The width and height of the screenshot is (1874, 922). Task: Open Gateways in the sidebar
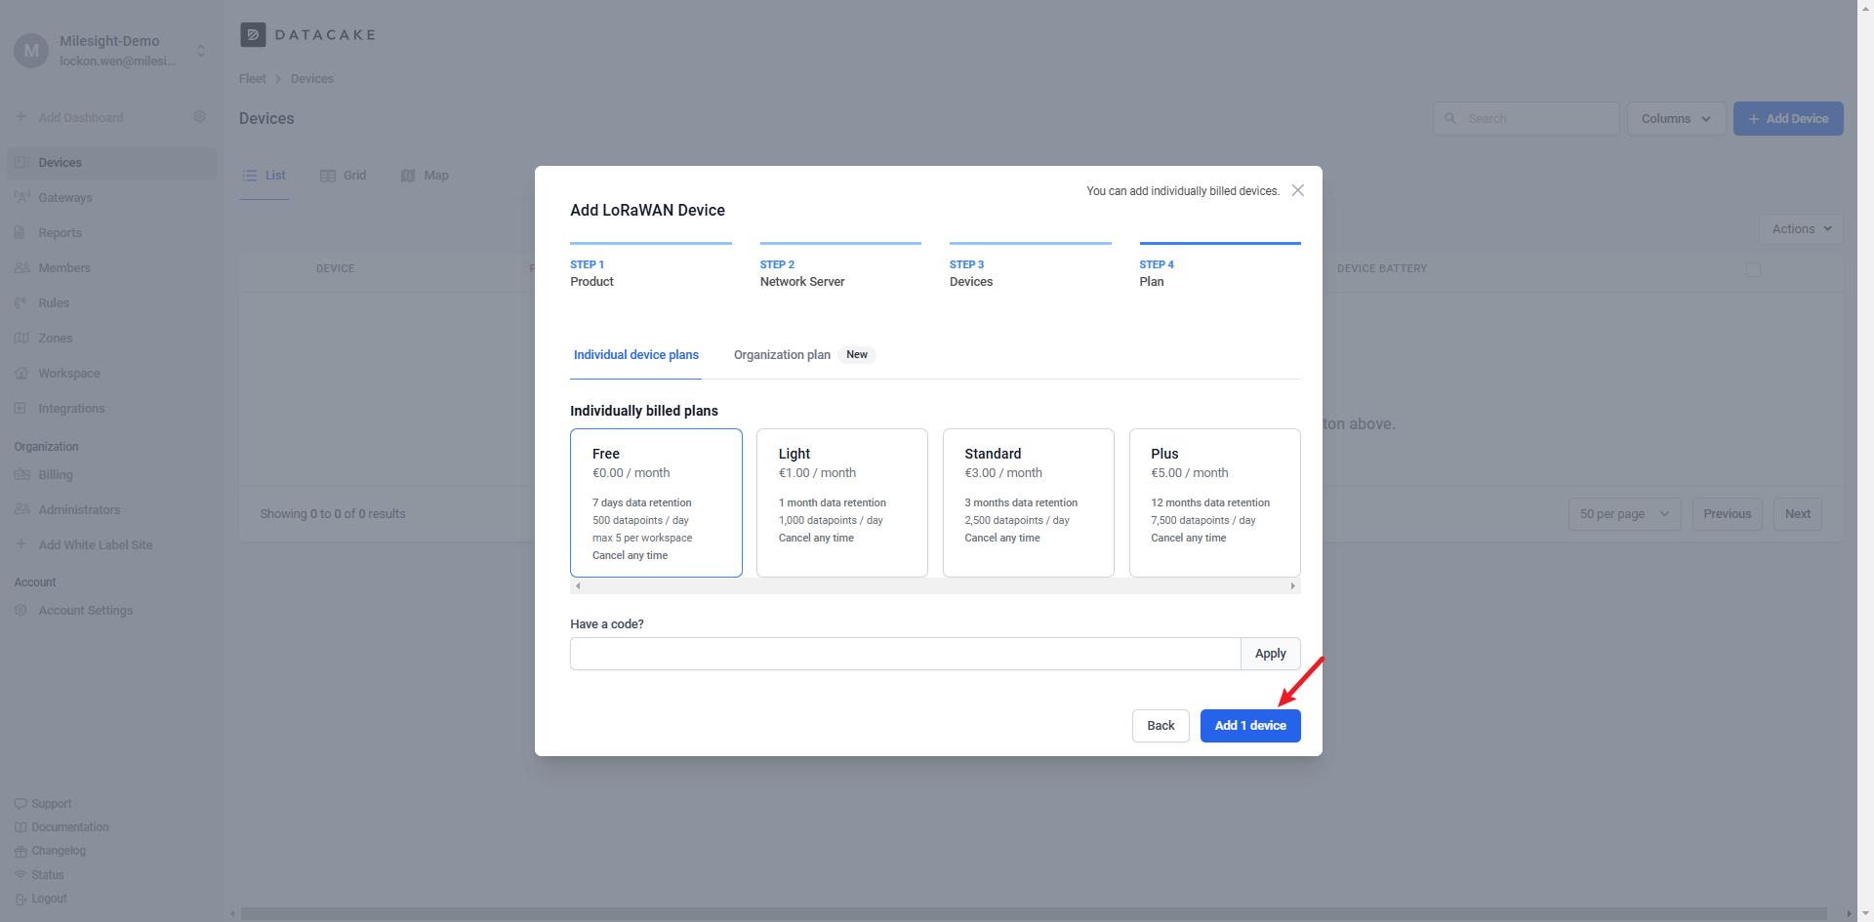[x=111, y=198]
